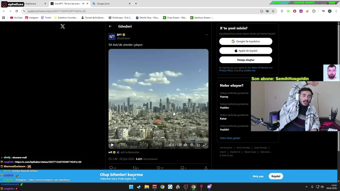Sign up with Google ile kaydolun
Image resolution: width=340 pixels, height=191 pixels.
(246, 41)
